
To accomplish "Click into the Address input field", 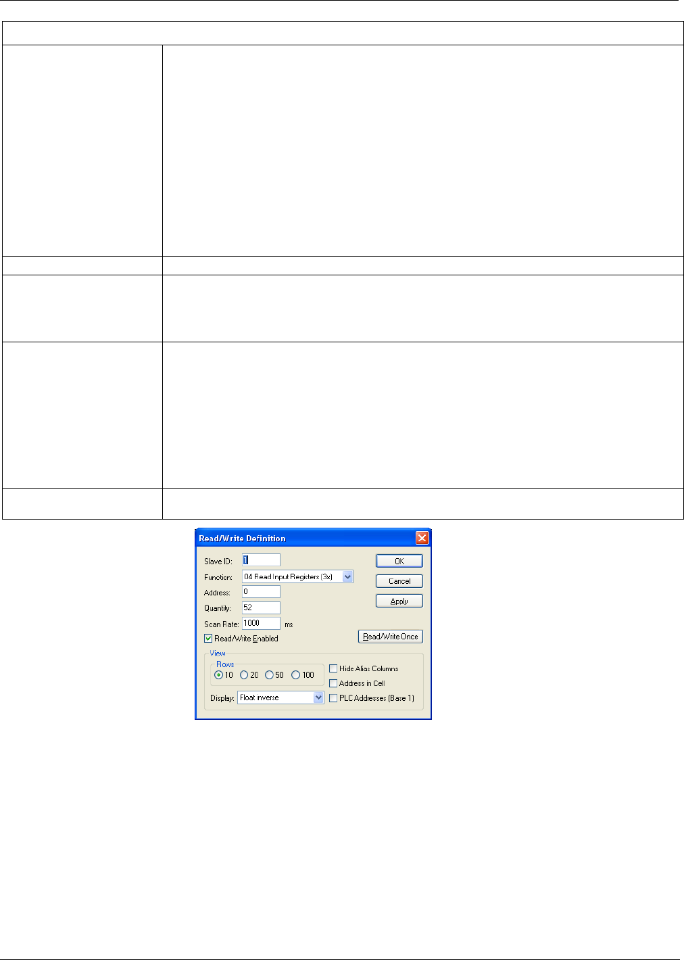I will [261, 591].
